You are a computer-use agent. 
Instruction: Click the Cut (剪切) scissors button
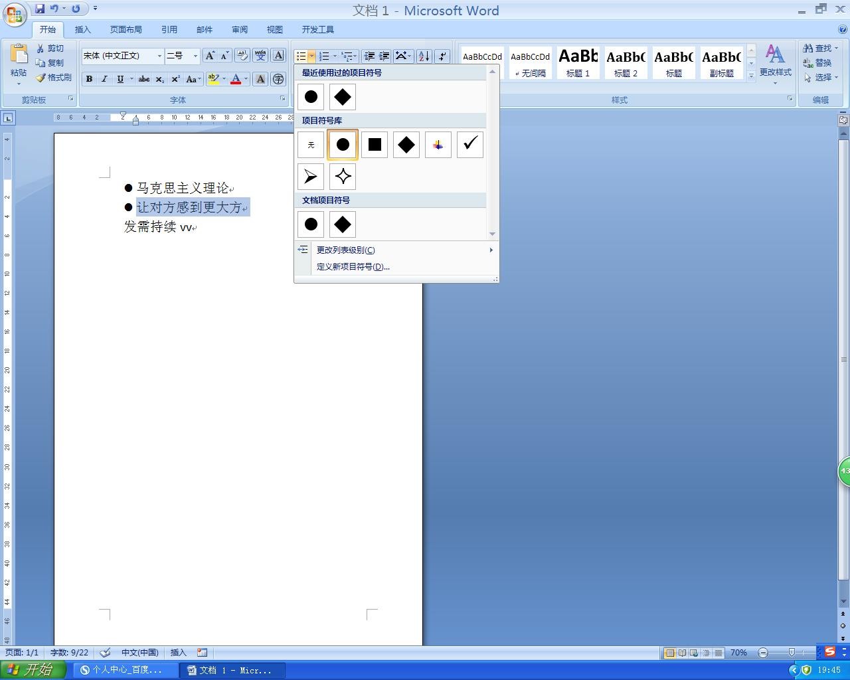[50, 48]
